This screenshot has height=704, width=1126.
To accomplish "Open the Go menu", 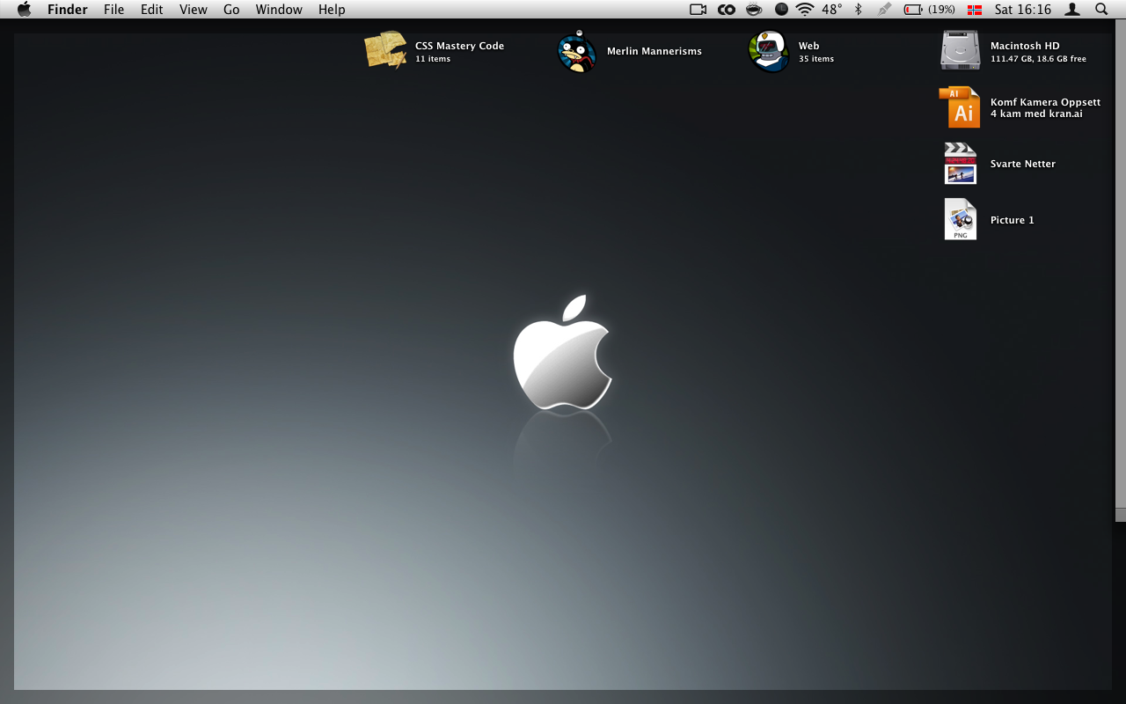I will pos(231,10).
